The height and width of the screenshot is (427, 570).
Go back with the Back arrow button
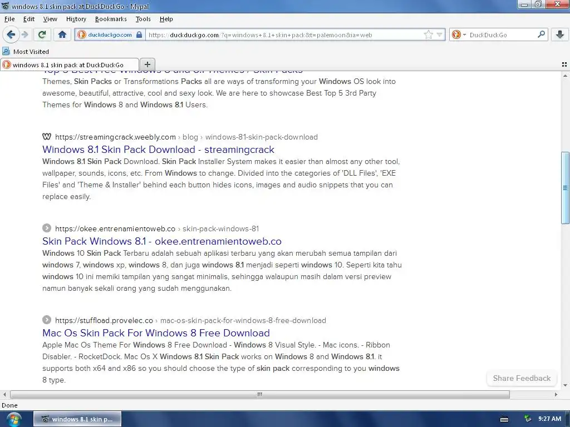(11, 35)
